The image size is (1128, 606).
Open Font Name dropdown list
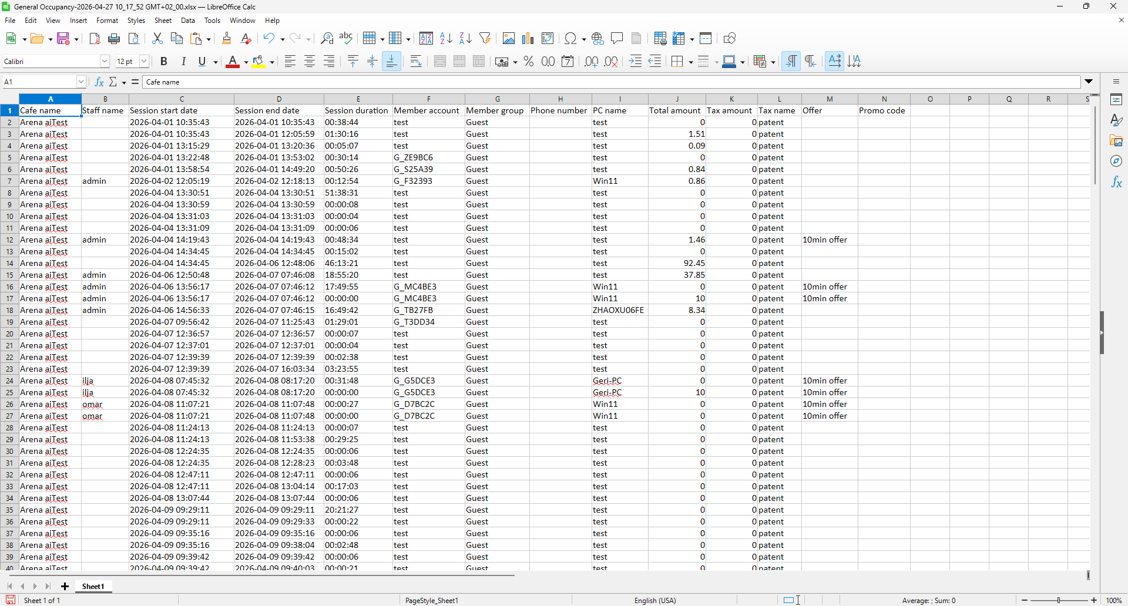tap(105, 62)
